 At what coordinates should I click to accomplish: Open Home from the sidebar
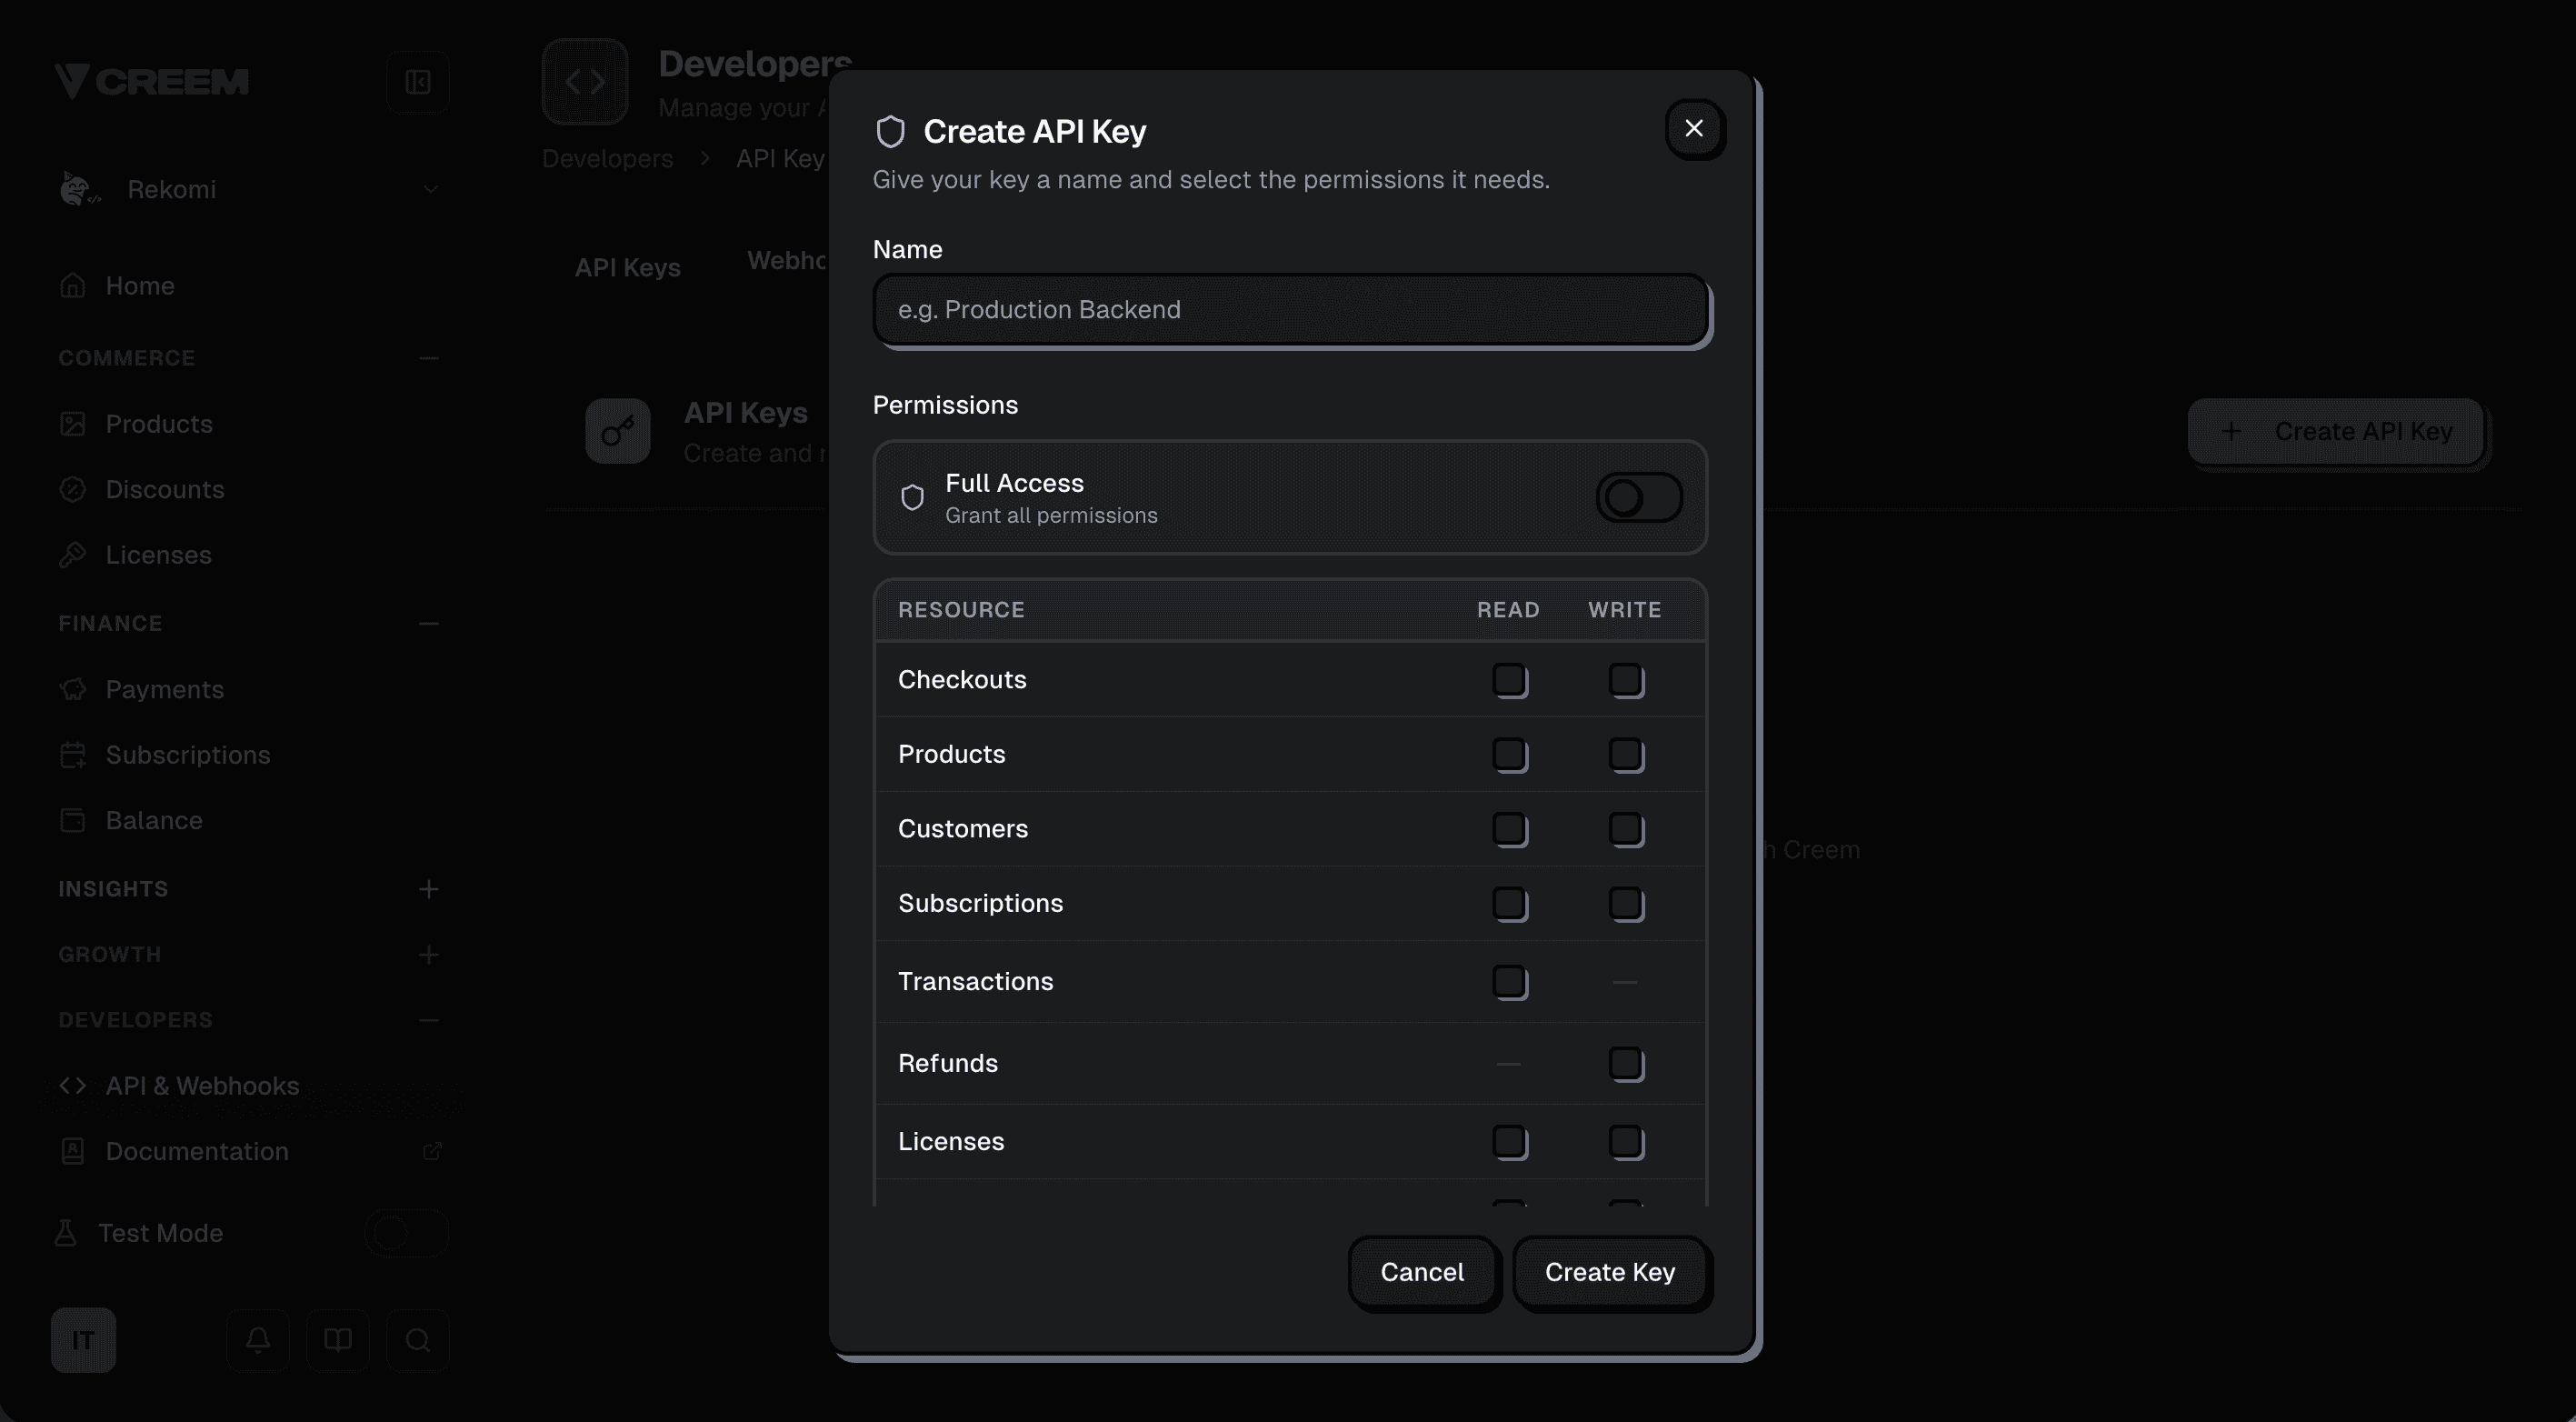tap(140, 286)
